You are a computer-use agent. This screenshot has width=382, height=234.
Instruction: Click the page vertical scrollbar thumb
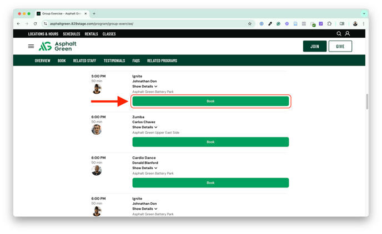pos(367,101)
